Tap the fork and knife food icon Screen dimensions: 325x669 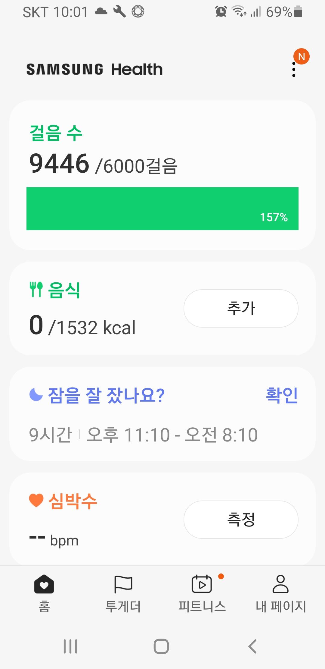click(36, 289)
